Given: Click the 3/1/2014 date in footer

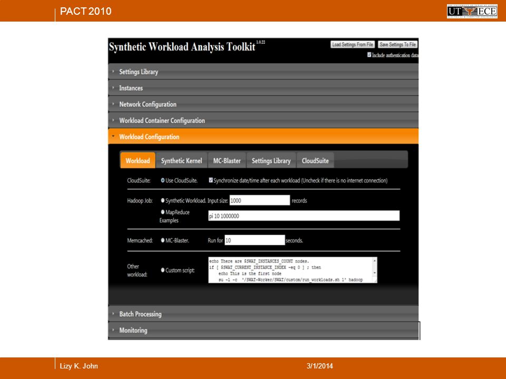Looking at the screenshot, I should 319,366.
